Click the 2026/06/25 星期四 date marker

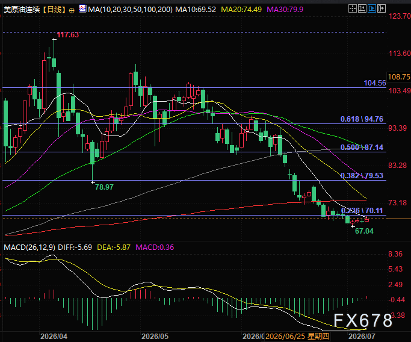pos(297,337)
